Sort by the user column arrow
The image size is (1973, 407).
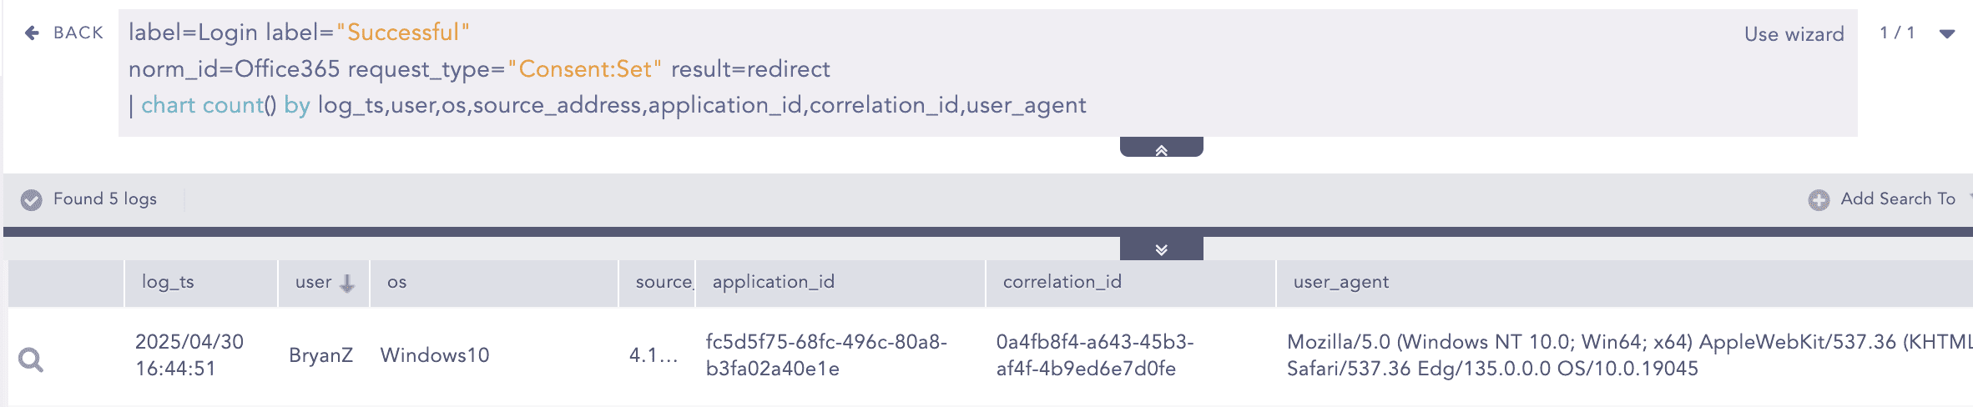click(347, 283)
